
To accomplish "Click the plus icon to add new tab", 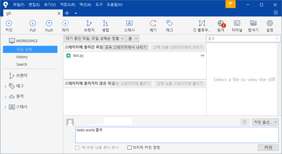I will point(67,13).
